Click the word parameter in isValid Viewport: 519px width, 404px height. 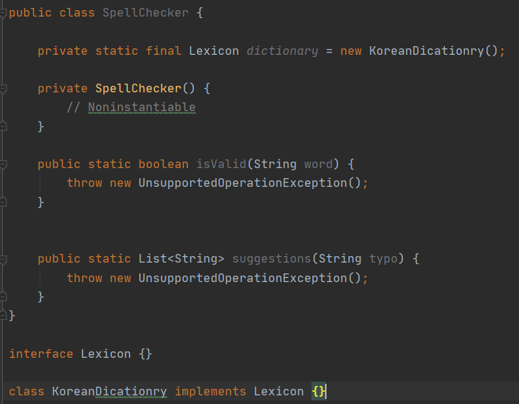(x=319, y=164)
